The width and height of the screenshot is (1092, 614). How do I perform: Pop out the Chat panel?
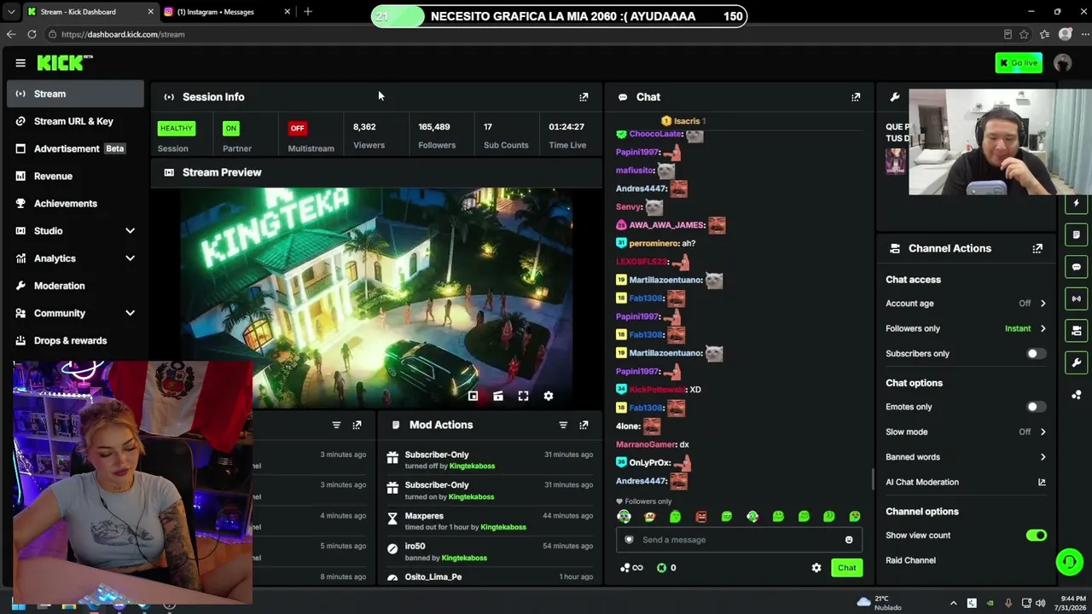point(856,97)
